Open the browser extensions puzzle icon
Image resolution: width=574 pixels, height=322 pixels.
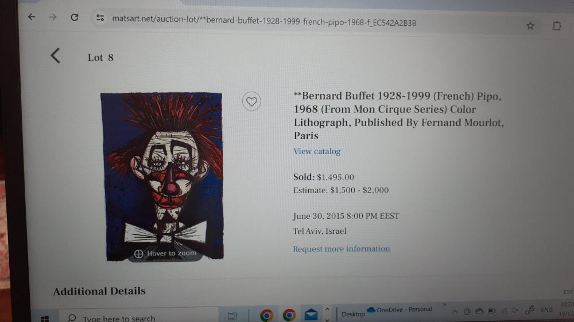[x=557, y=26]
